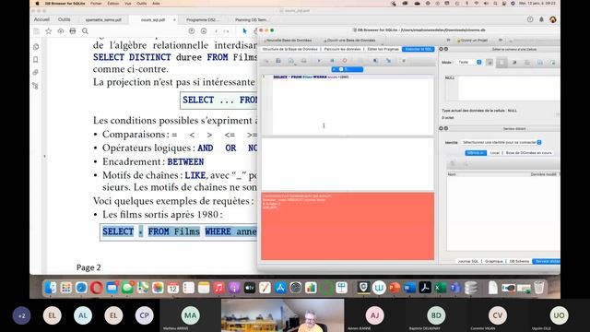The height and width of the screenshot is (332, 590).
Task: Click the help icon in PDF reader header
Action: click(x=530, y=19)
